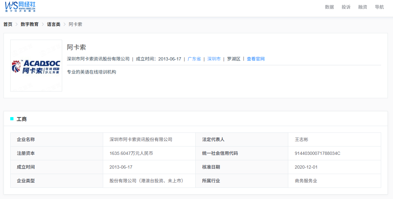Click the cyan square beside 工商

pos(12,119)
